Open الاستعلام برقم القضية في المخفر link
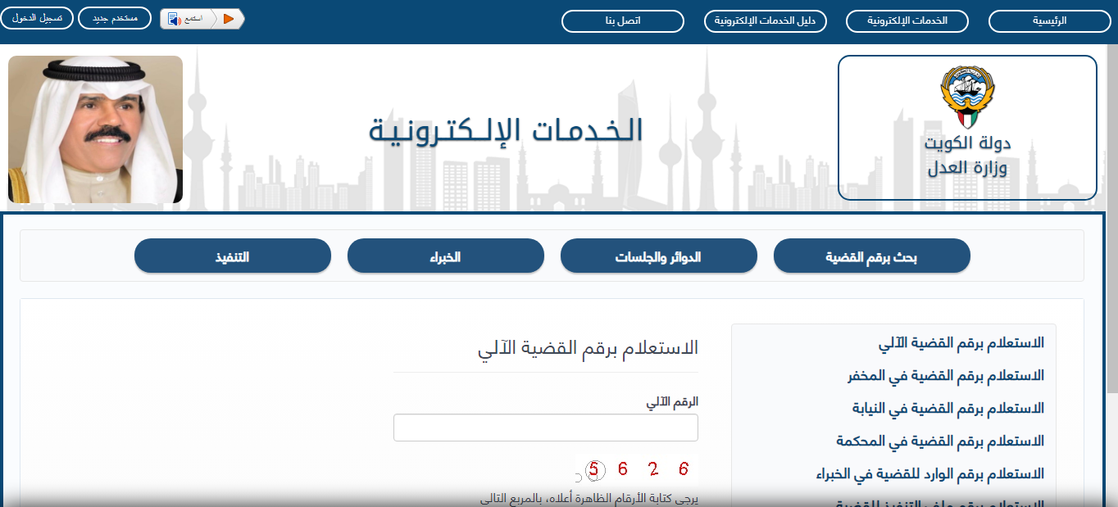The width and height of the screenshot is (1118, 507). (x=946, y=375)
